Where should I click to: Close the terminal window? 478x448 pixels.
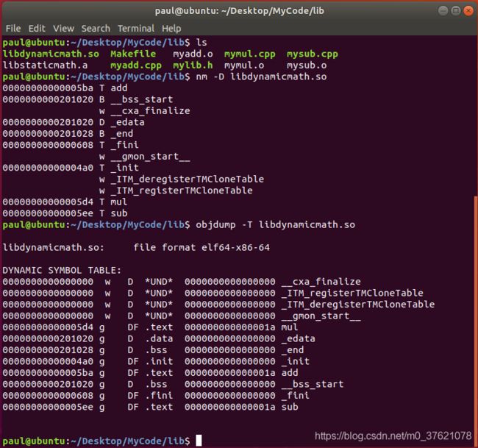tap(468, 11)
